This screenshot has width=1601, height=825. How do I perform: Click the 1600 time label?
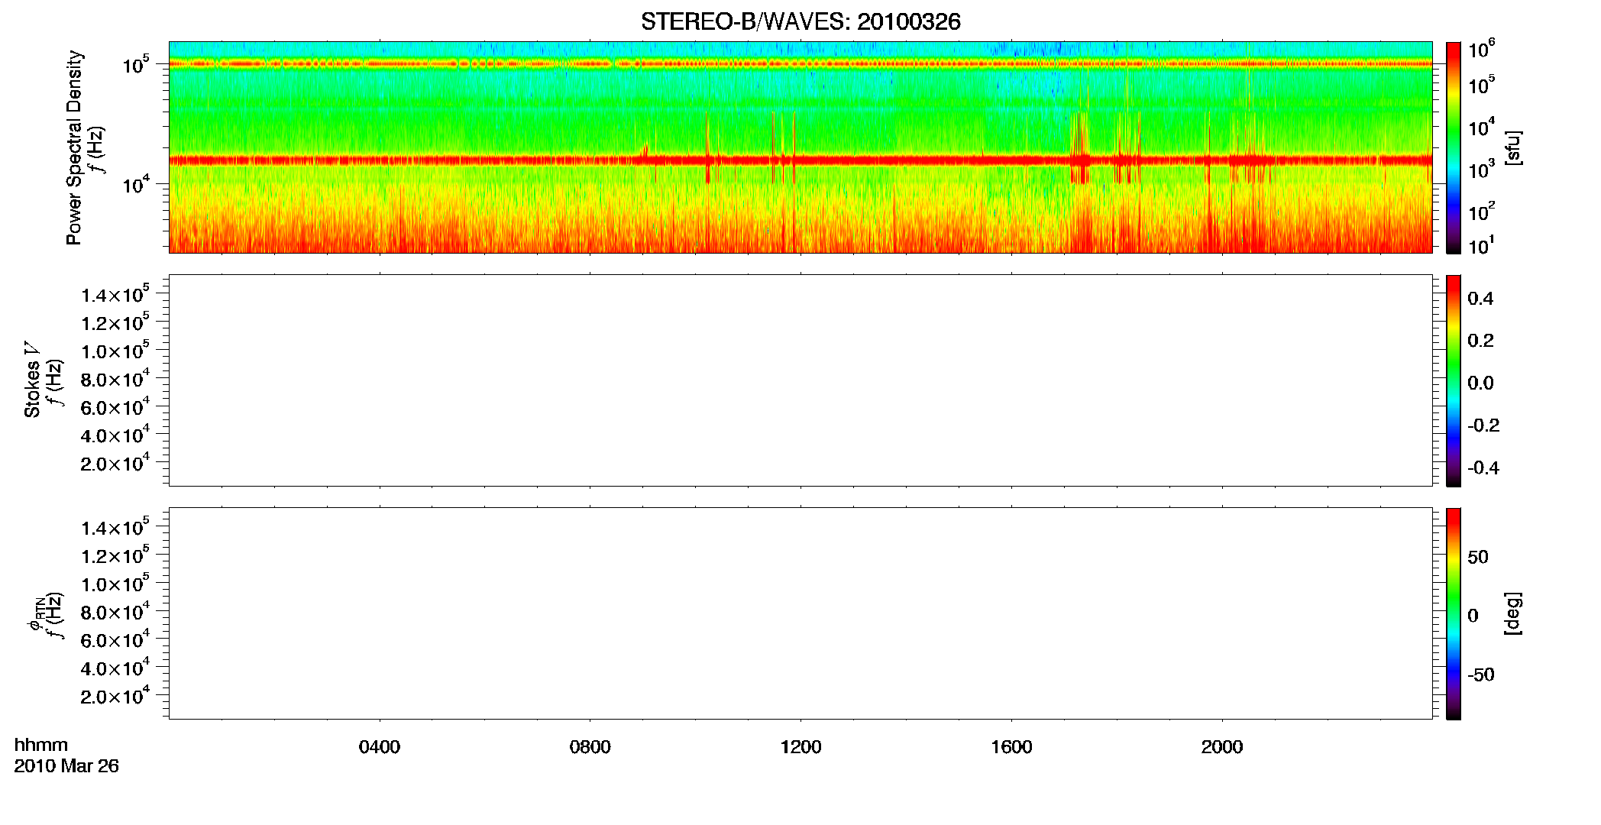tap(1011, 747)
